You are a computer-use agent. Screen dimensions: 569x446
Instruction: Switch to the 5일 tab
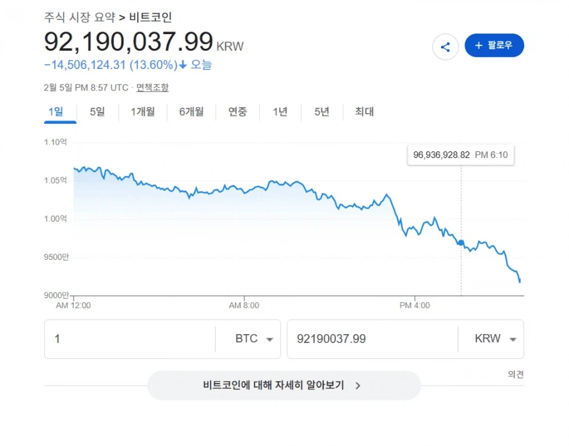97,112
